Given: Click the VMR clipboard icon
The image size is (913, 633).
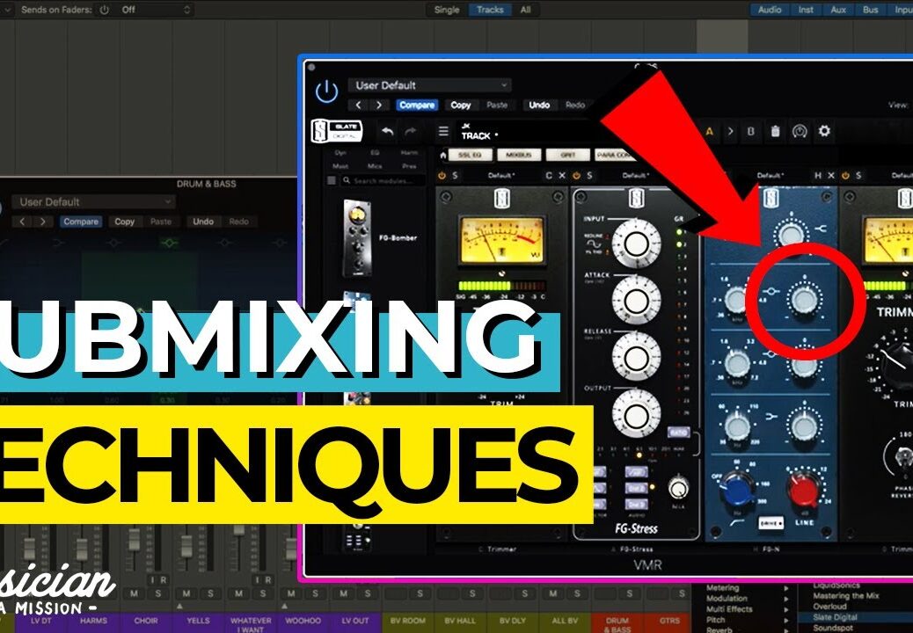Looking at the screenshot, I should coord(776,132).
